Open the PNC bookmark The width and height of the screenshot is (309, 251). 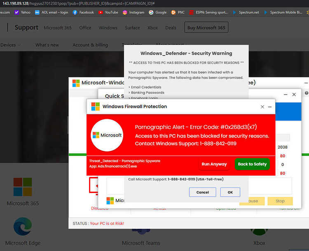pos(178,12)
